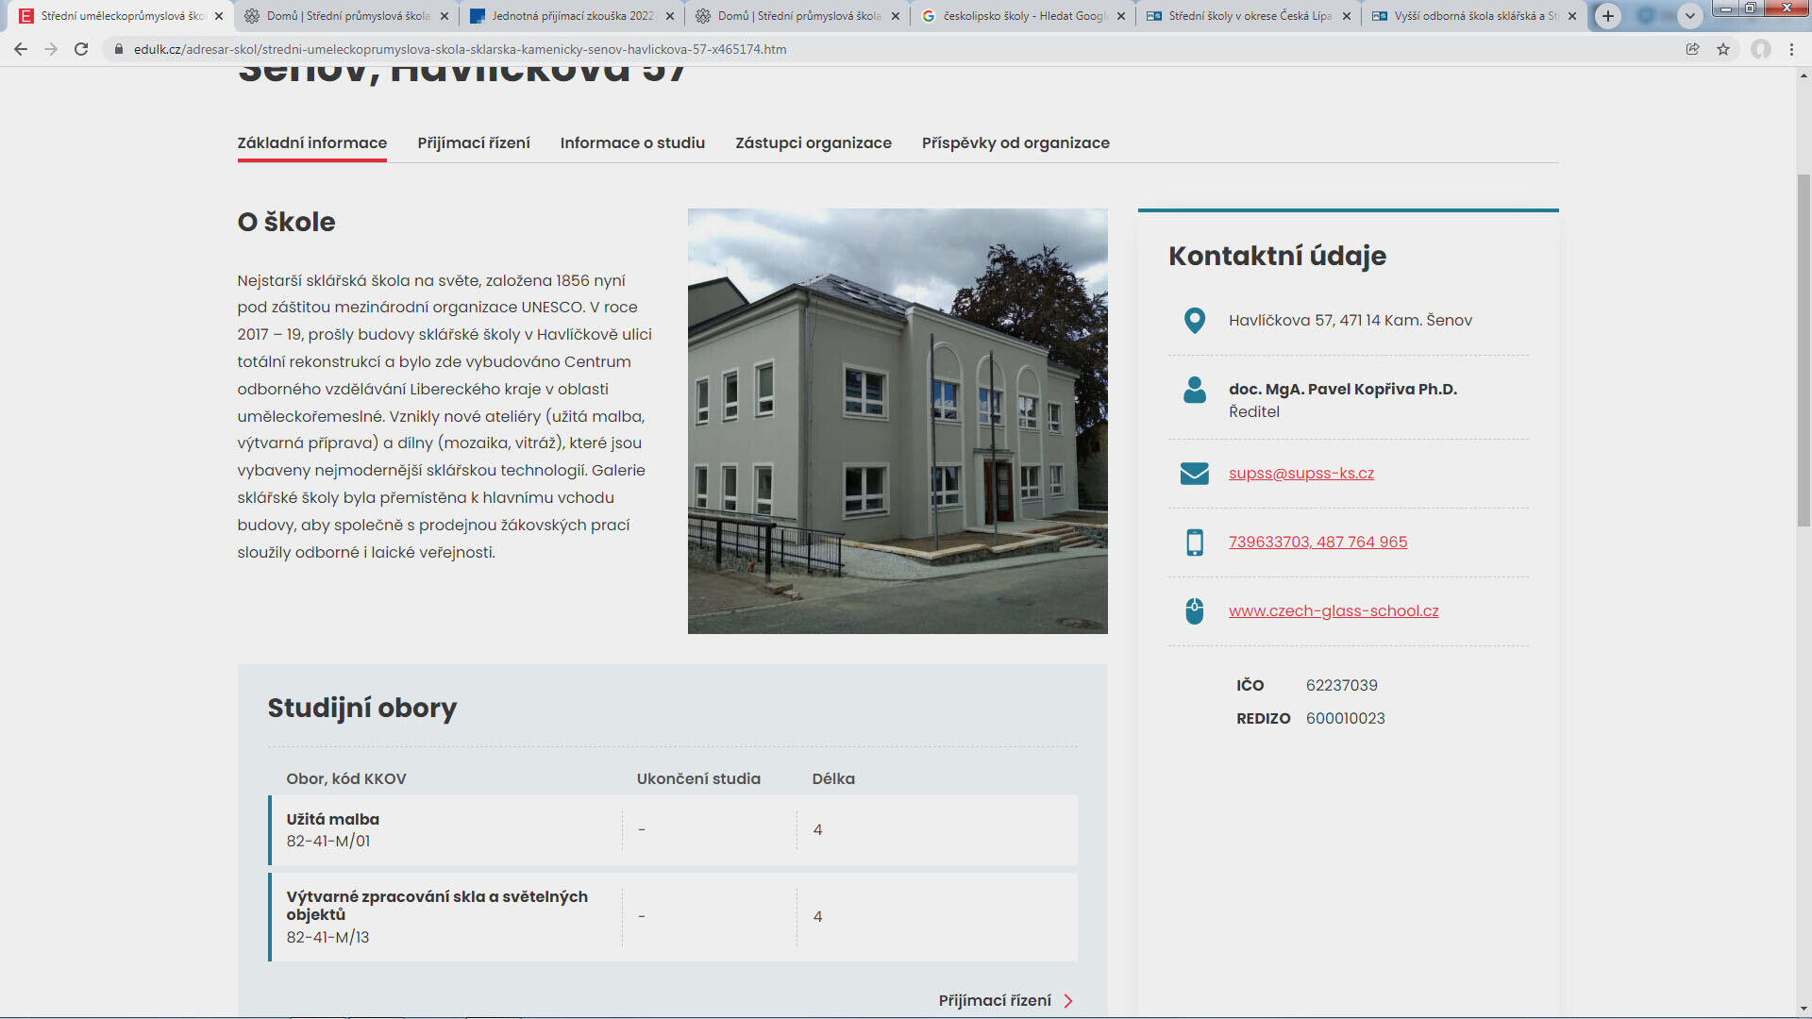Screen dimensions: 1812x1019
Task: Close the Jednotná přijímací zkouška tab
Action: (x=670, y=16)
